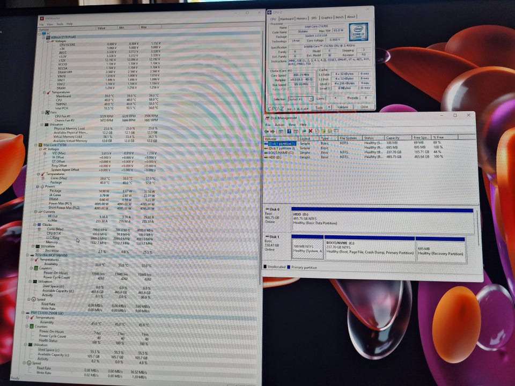Click the Value column header in HWMonitor
The height and width of the screenshot is (386, 515).
pyautogui.click(x=107, y=28)
